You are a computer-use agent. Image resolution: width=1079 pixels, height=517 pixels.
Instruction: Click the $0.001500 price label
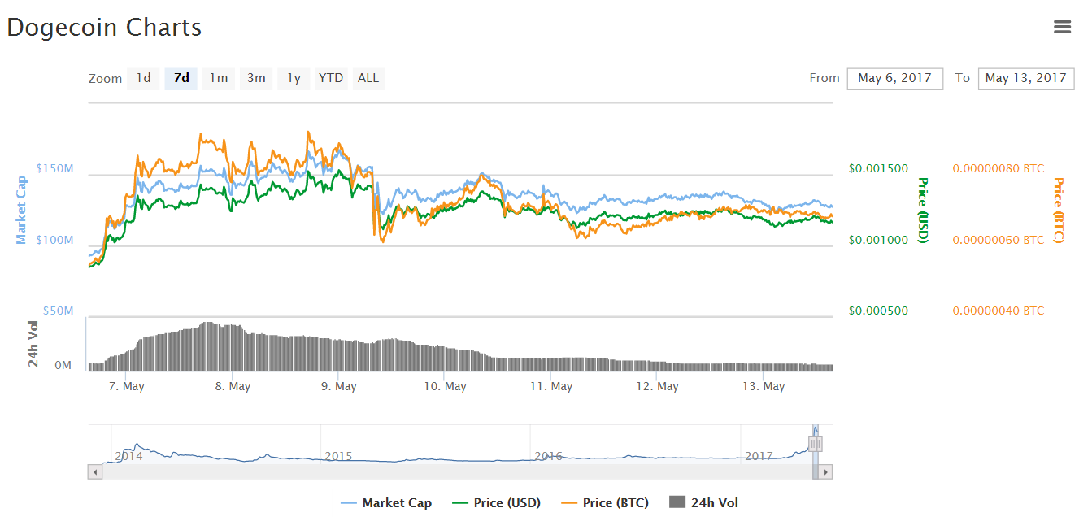click(878, 168)
